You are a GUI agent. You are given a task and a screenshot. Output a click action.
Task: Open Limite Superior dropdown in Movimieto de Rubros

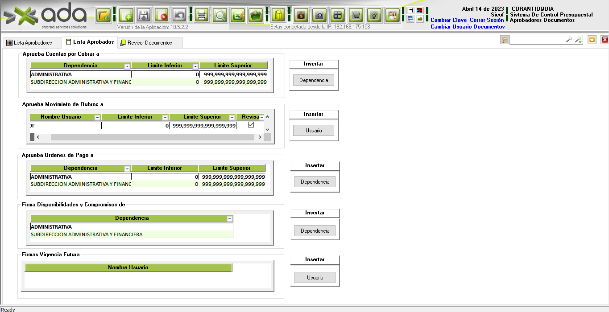[232, 117]
